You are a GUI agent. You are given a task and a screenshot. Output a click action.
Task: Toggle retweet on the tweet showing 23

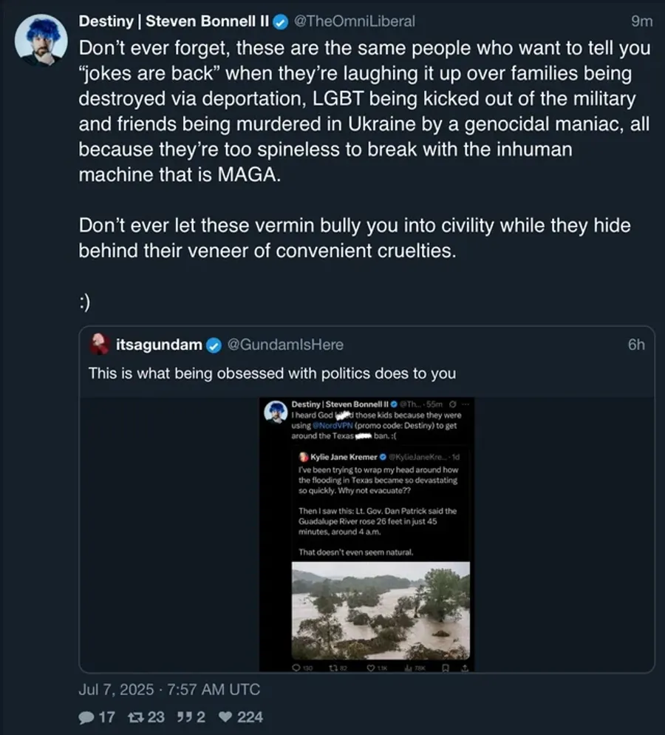[137, 717]
